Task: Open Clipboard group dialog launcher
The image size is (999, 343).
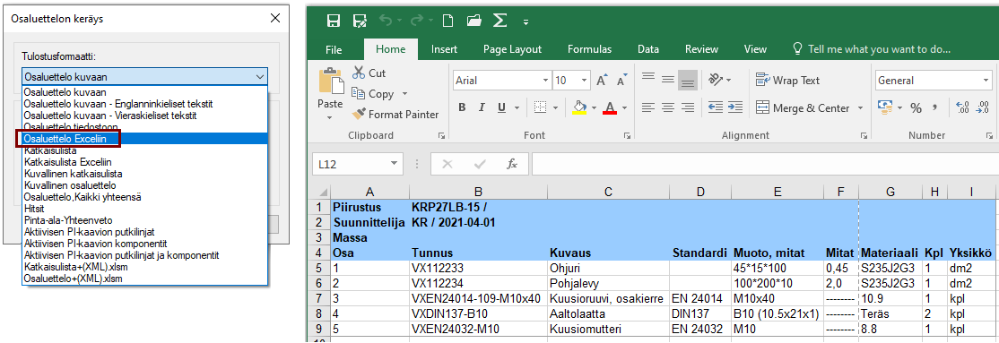Action: pyautogui.click(x=440, y=135)
